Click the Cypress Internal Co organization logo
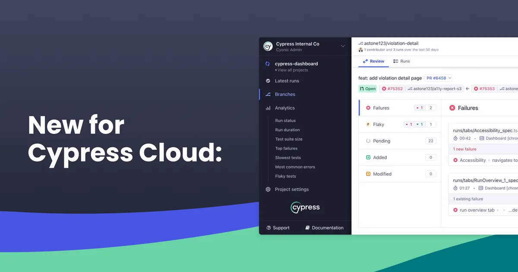Image resolution: width=518 pixels, height=272 pixels. tap(268, 46)
